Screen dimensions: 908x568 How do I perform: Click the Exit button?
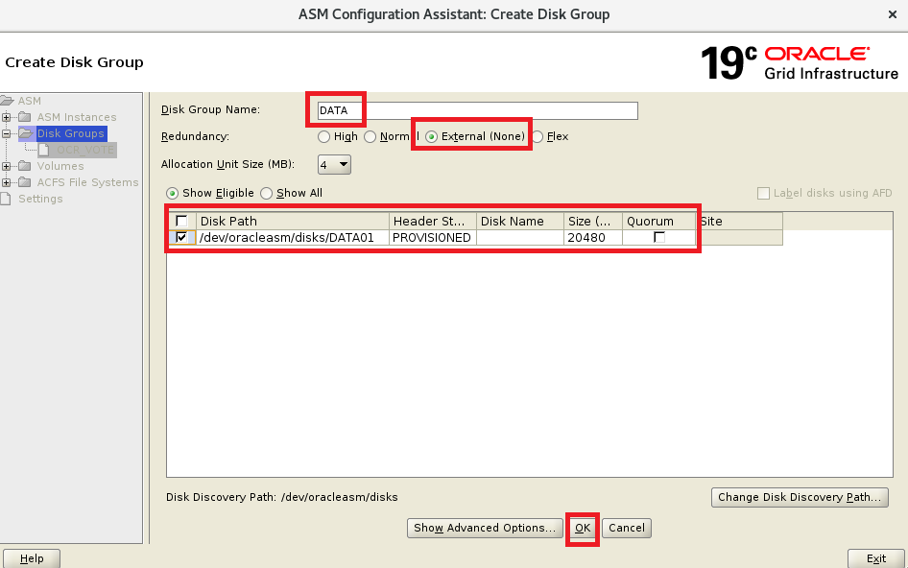876,558
